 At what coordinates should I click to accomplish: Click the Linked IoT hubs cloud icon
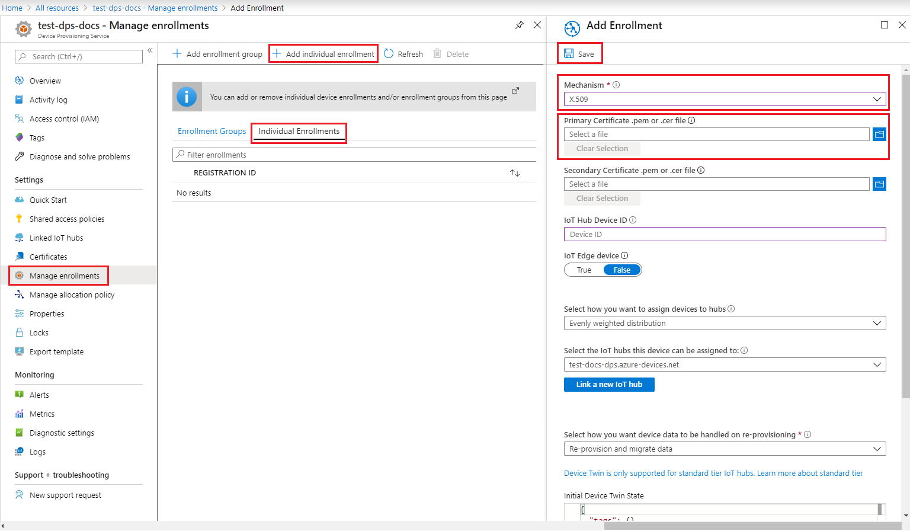[19, 238]
